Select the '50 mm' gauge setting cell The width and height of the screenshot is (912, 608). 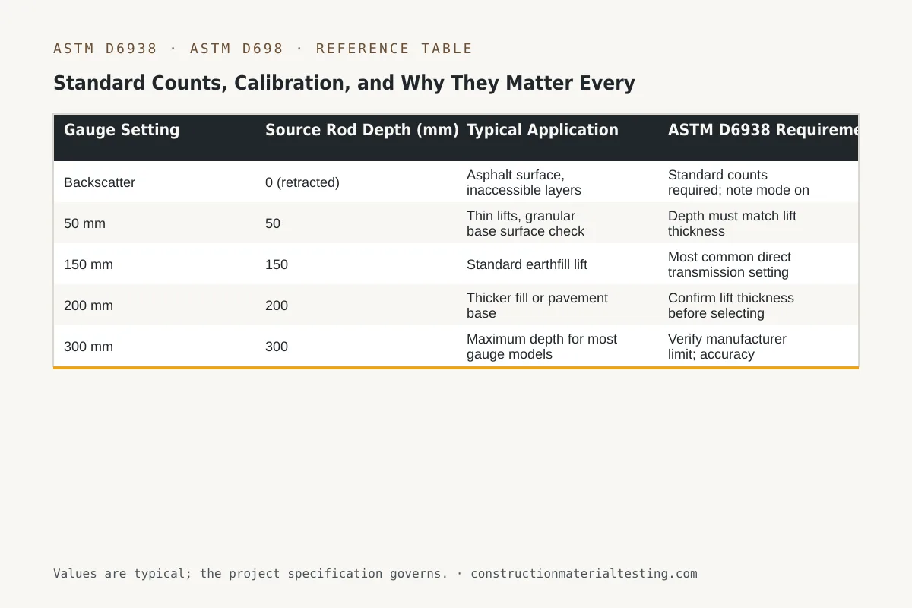point(84,223)
